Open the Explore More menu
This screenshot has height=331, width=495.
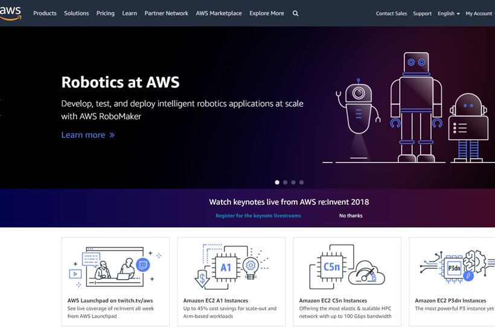267,13
